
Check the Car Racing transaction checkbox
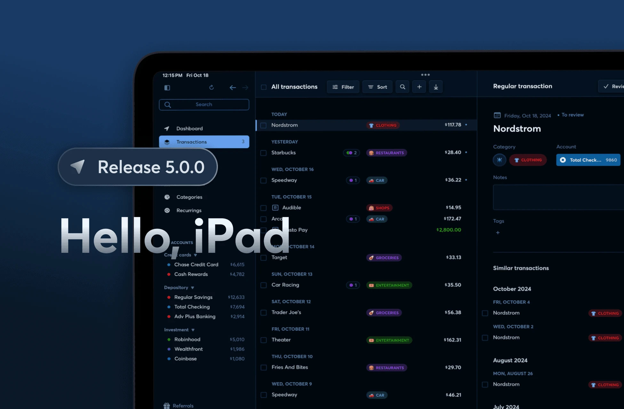pyautogui.click(x=263, y=285)
